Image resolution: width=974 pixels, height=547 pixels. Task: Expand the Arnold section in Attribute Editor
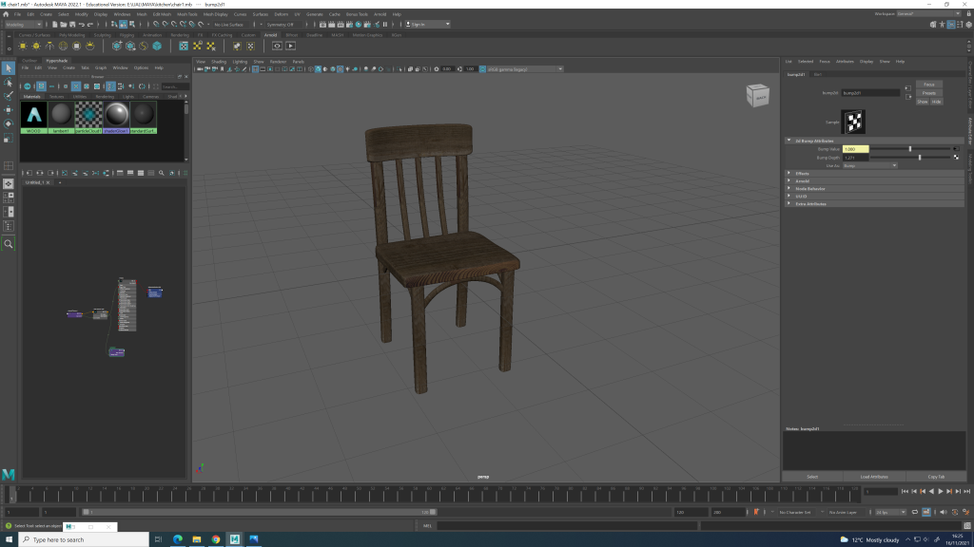pyautogui.click(x=875, y=181)
